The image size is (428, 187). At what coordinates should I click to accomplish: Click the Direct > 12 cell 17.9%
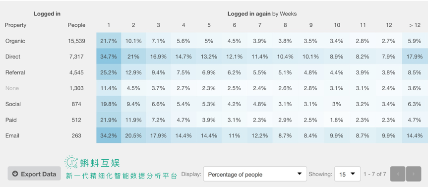click(415, 57)
